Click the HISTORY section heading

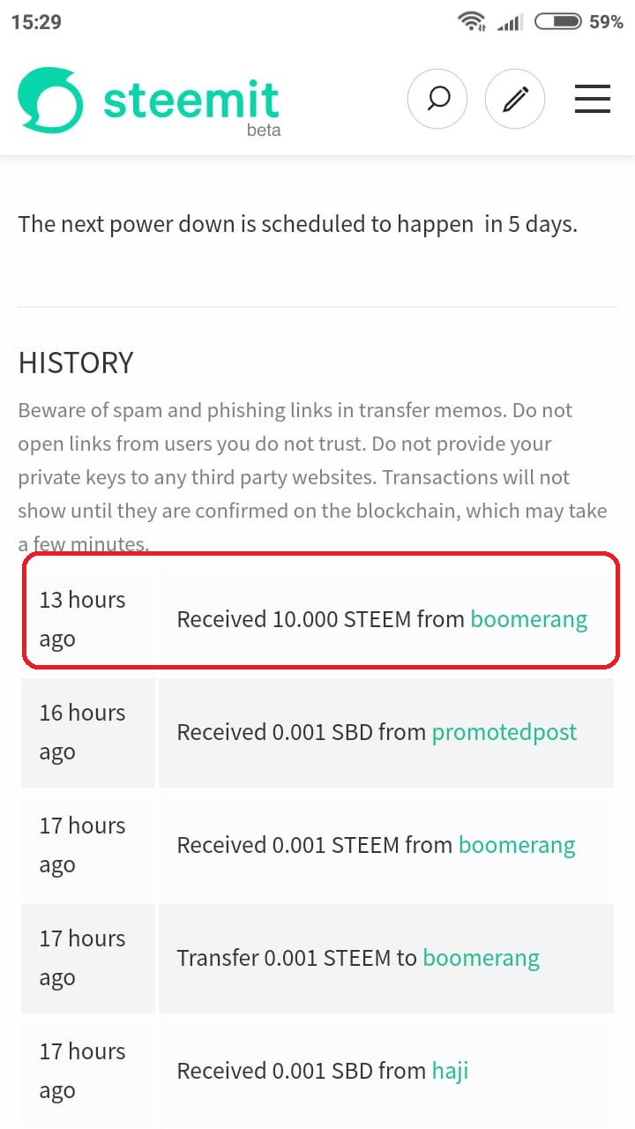76,363
